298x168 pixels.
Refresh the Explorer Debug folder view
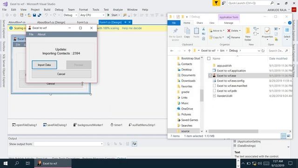point(263,51)
